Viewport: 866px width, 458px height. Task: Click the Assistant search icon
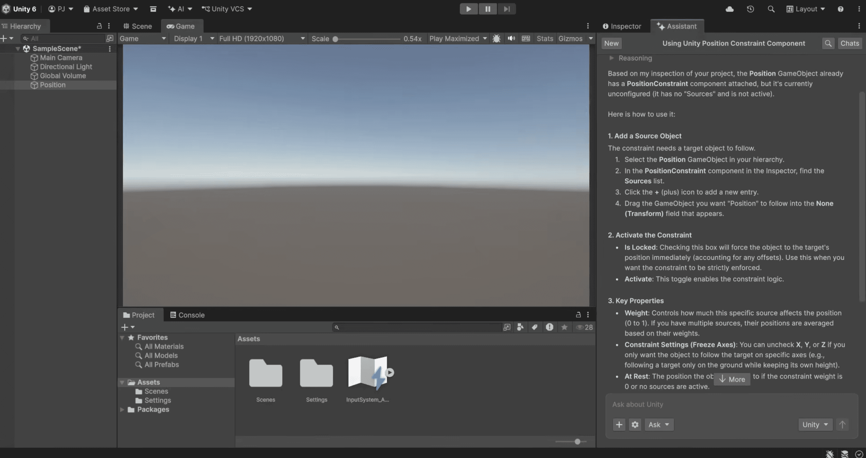click(828, 43)
